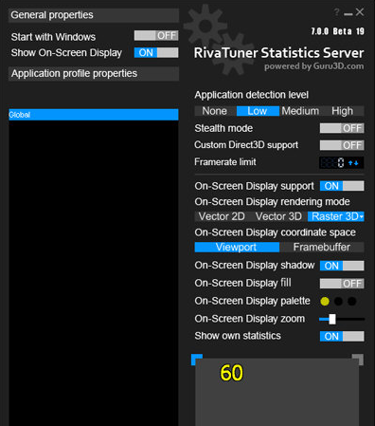Select the Global profile in list

94,115
